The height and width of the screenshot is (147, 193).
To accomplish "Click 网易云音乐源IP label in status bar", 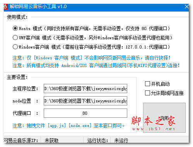I will (21, 140).
